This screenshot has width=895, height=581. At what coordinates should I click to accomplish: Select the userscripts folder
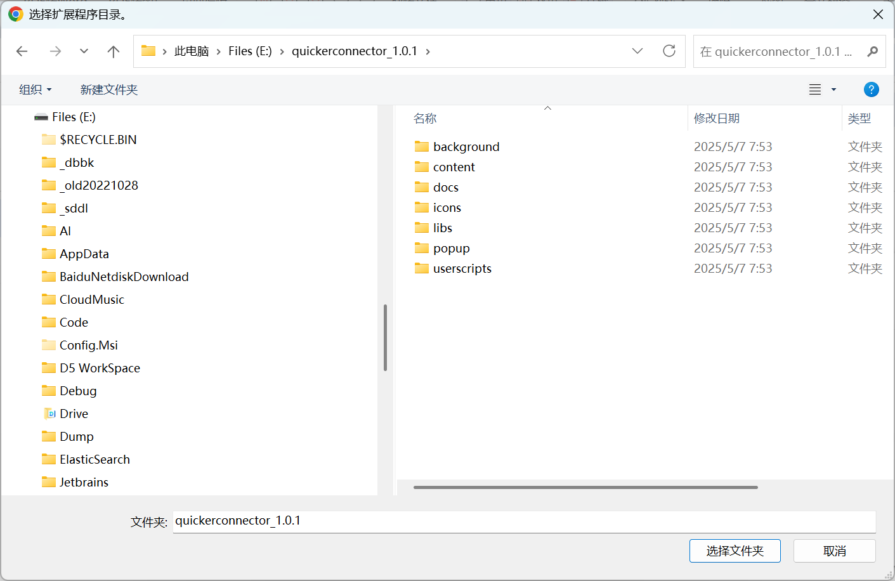462,268
